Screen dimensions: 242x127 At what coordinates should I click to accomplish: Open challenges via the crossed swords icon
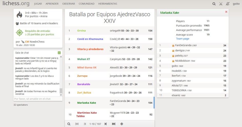[x=221, y=4]
